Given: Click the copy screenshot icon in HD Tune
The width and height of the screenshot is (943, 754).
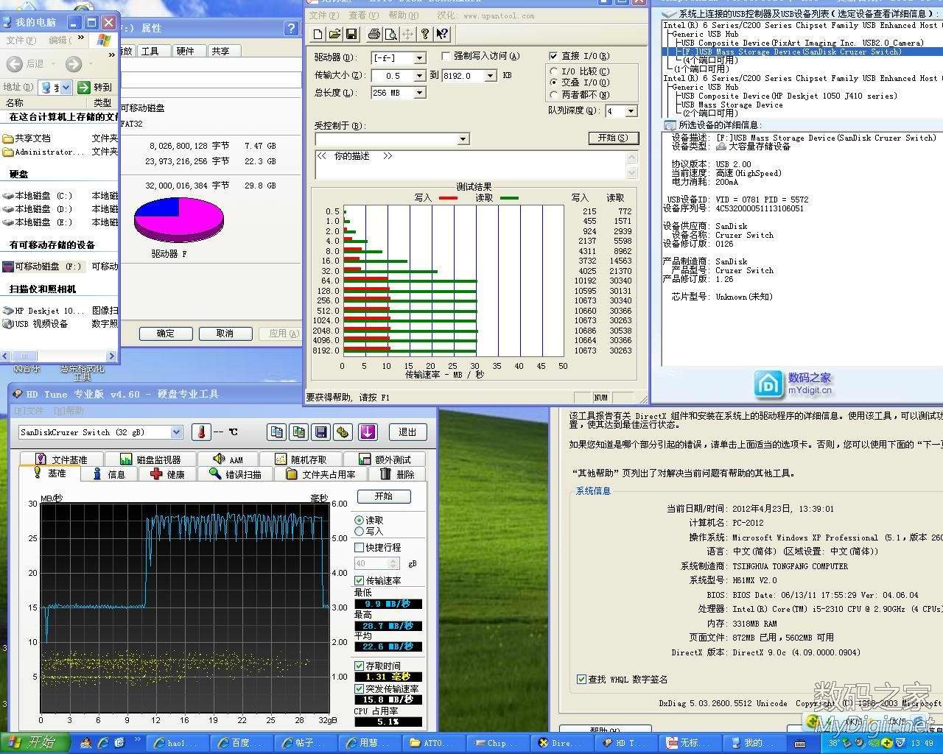Looking at the screenshot, I should click(298, 432).
